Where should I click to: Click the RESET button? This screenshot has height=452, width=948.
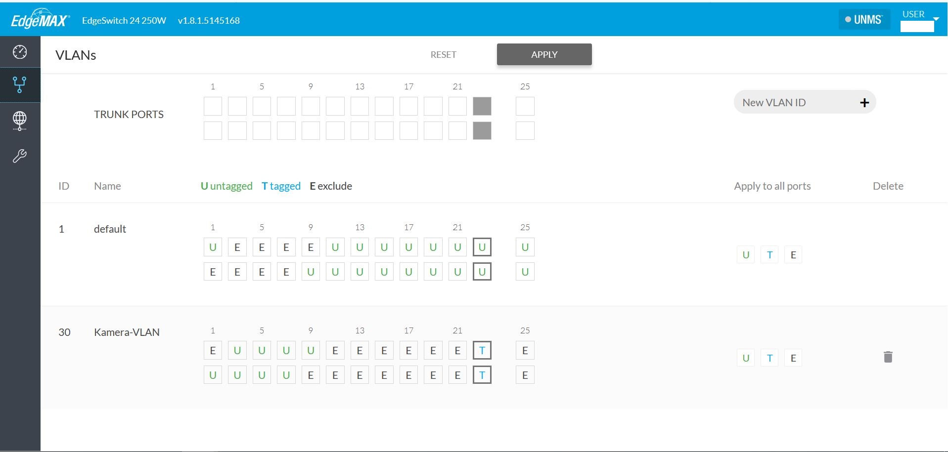click(x=443, y=54)
